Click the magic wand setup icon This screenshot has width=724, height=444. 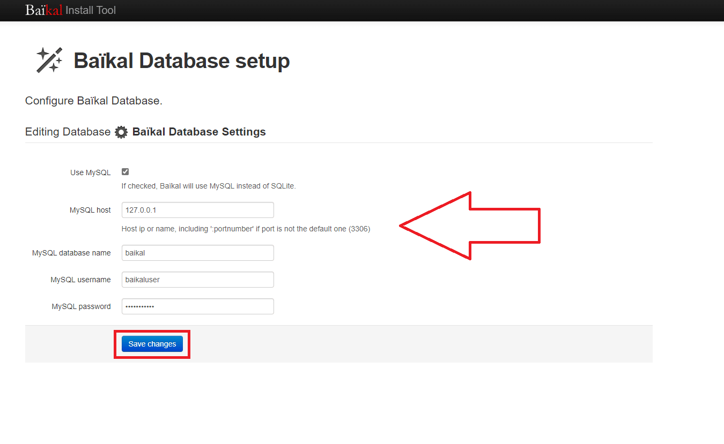pyautogui.click(x=49, y=59)
